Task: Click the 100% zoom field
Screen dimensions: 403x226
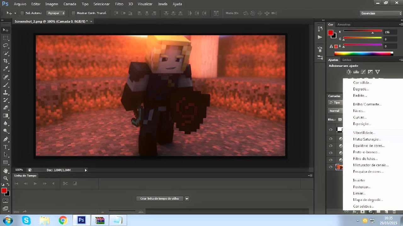Action: [x=19, y=170]
